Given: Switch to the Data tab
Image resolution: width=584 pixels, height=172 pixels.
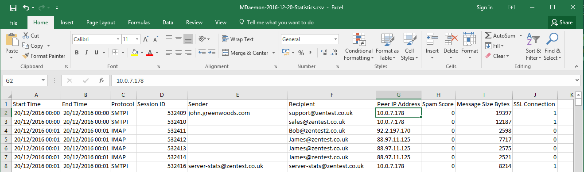Looking at the screenshot, I should tap(168, 23).
